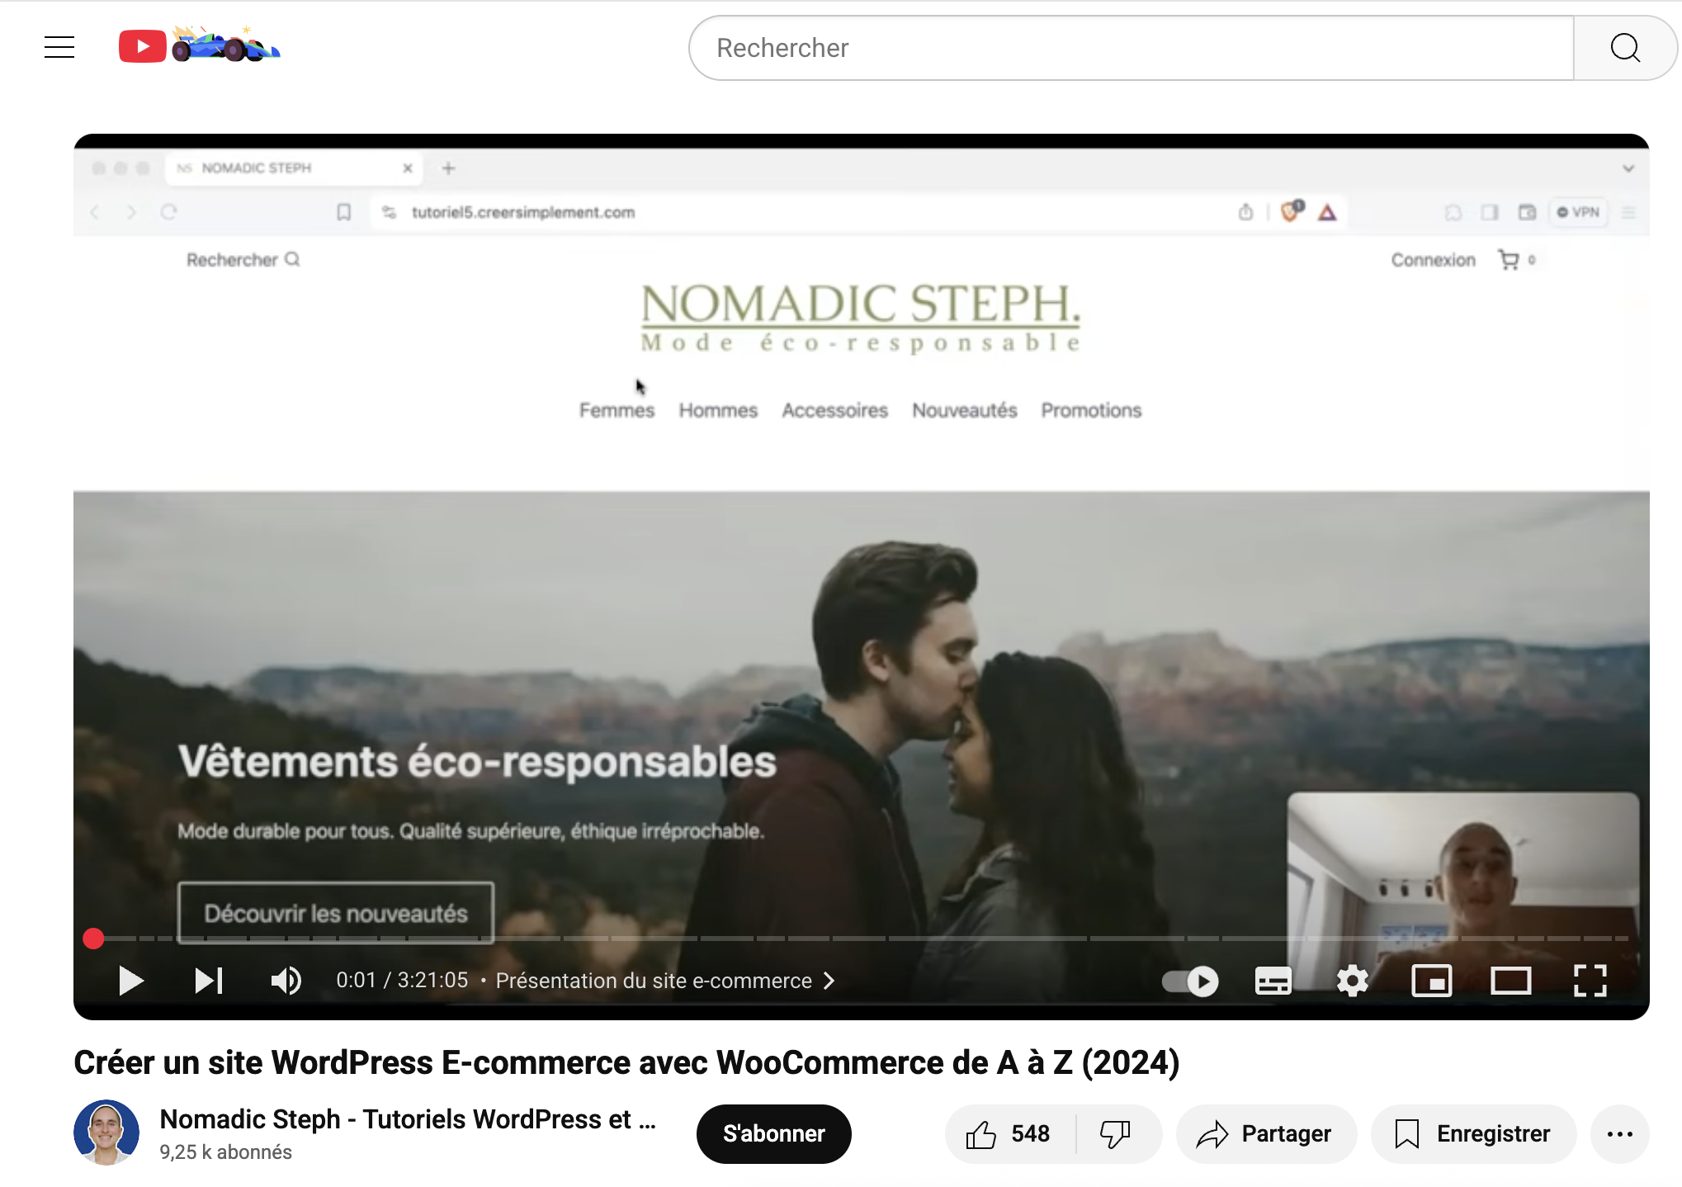Open the hamburger guide menu
Image resolution: width=1682 pixels, height=1187 pixels.
coord(59,47)
